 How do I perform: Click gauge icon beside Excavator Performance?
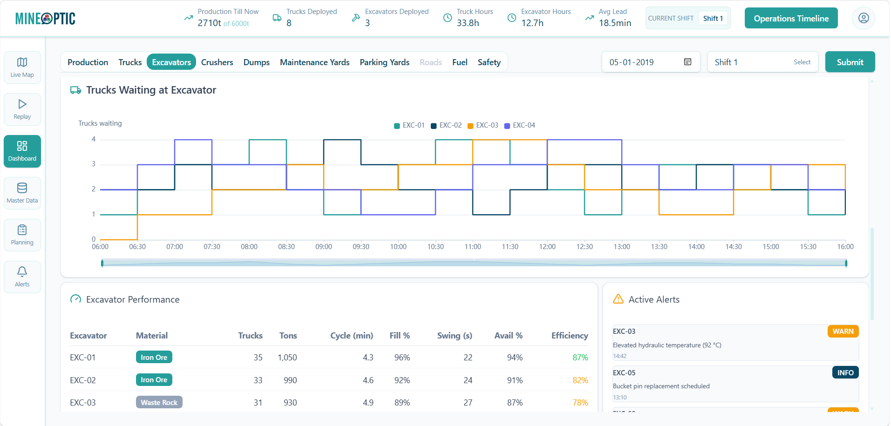[x=75, y=299]
